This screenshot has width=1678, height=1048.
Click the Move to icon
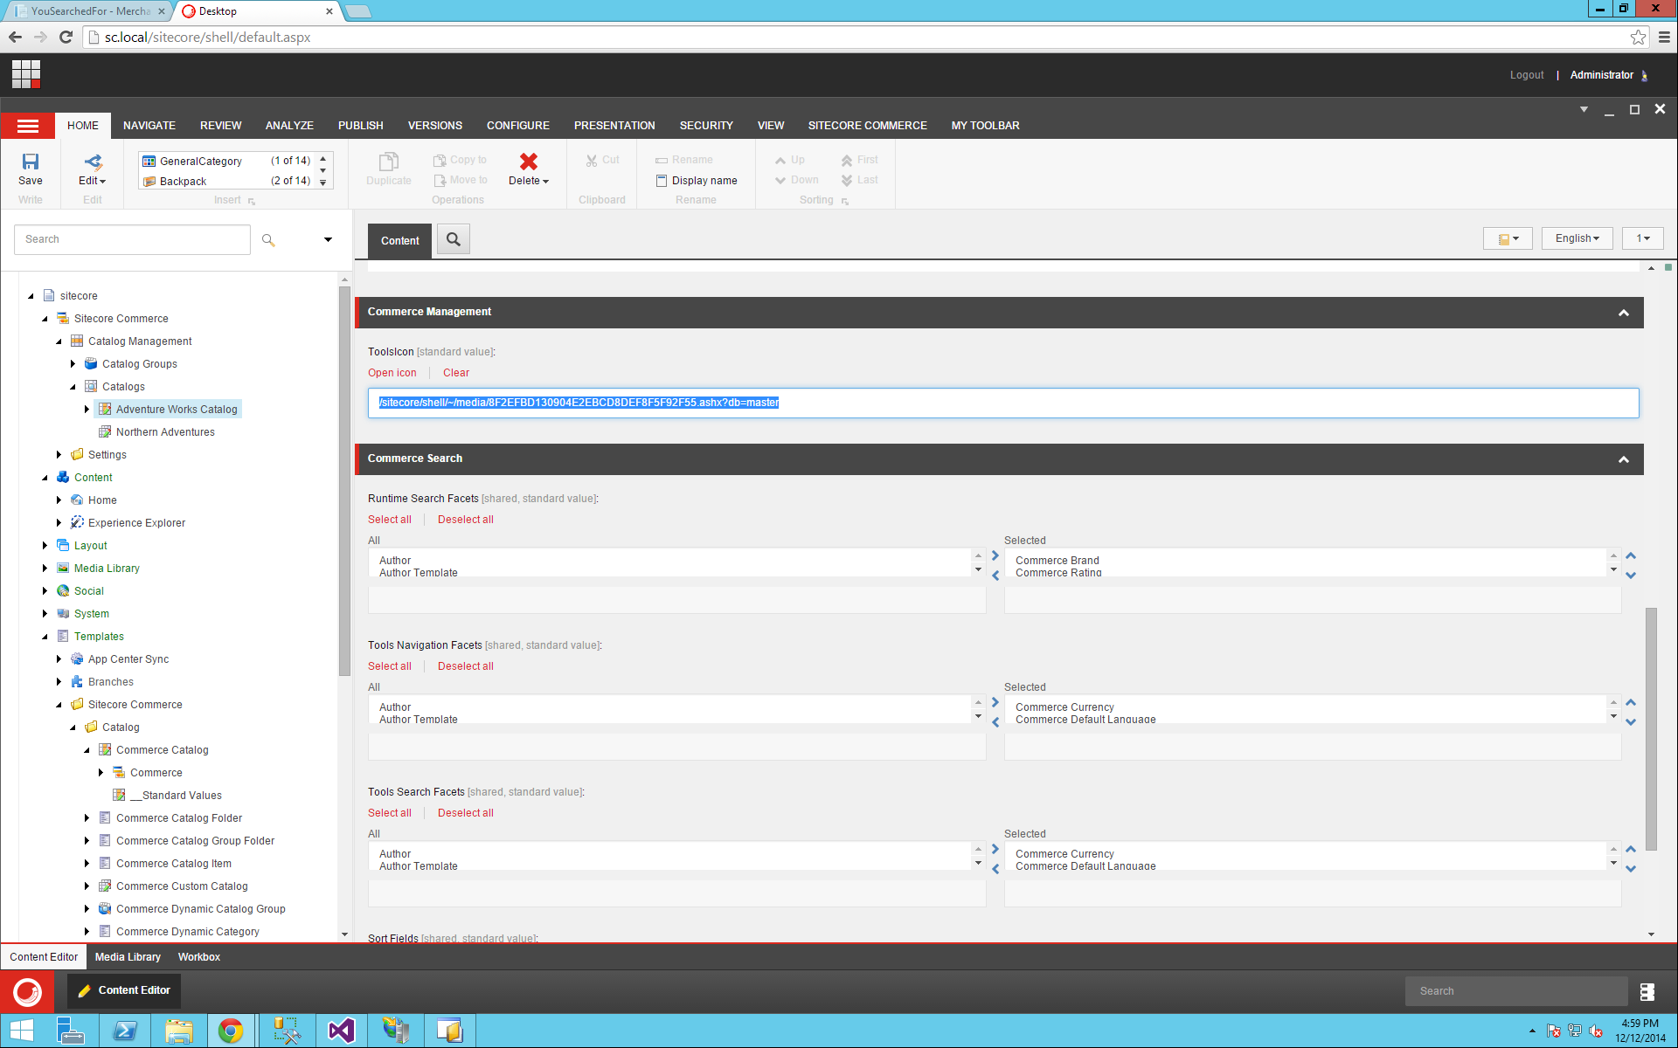[x=440, y=180]
